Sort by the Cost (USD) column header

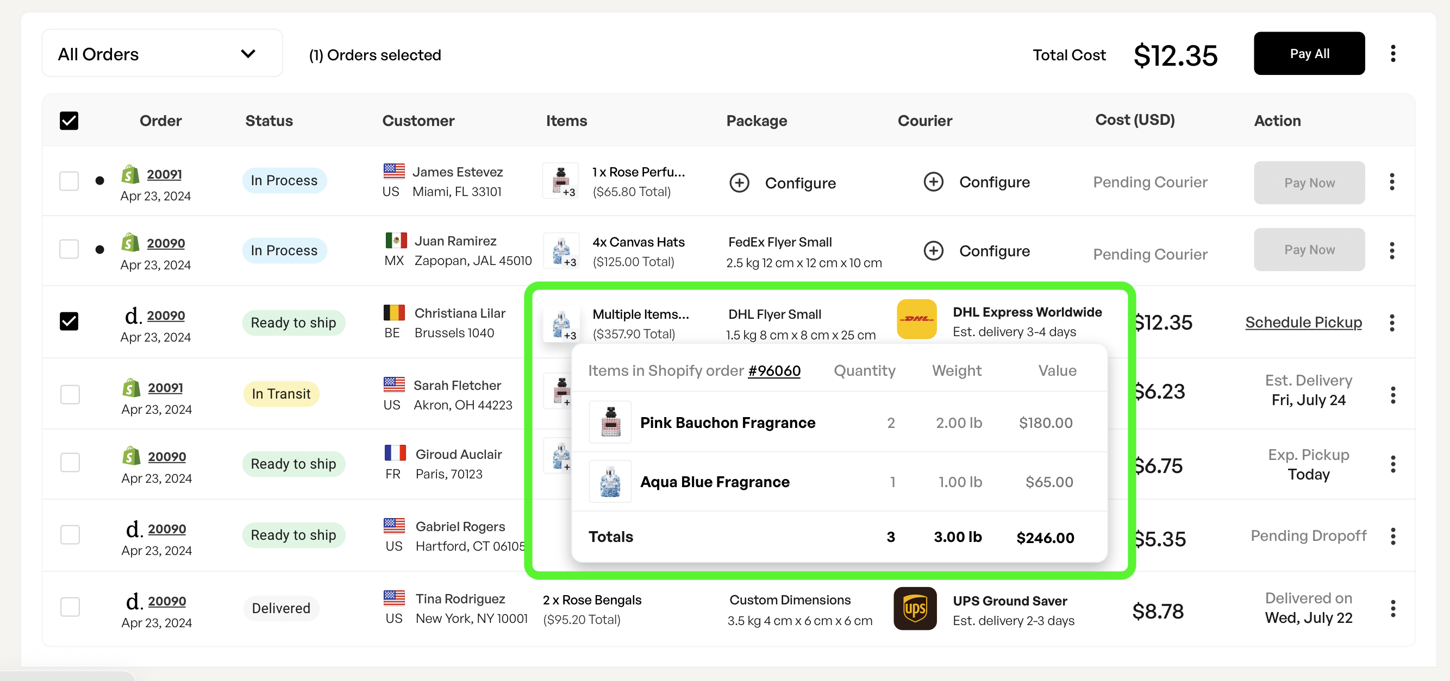pos(1134,120)
